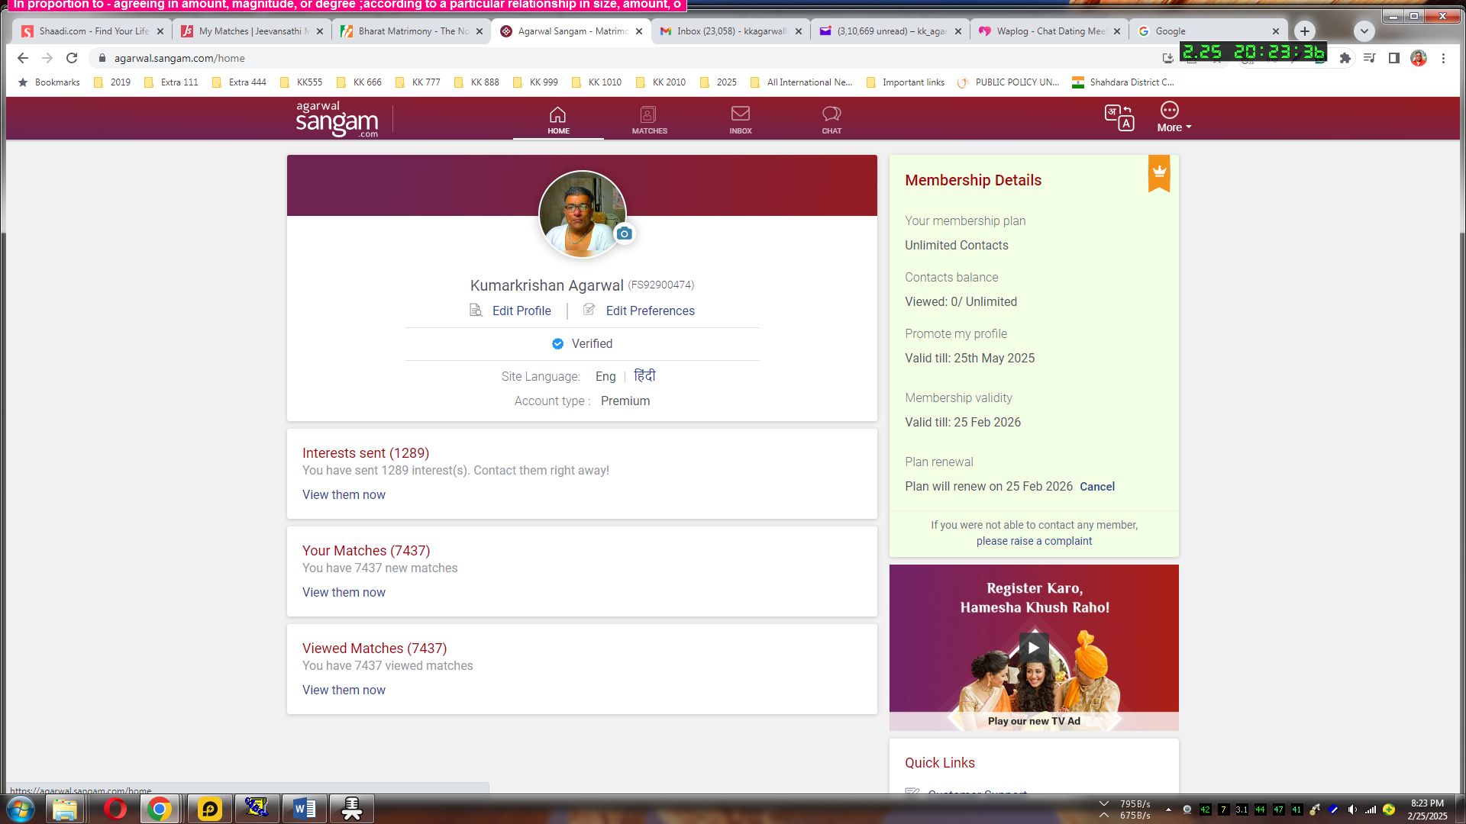
Task: Open the Chrome tab search chevron
Action: click(1364, 31)
